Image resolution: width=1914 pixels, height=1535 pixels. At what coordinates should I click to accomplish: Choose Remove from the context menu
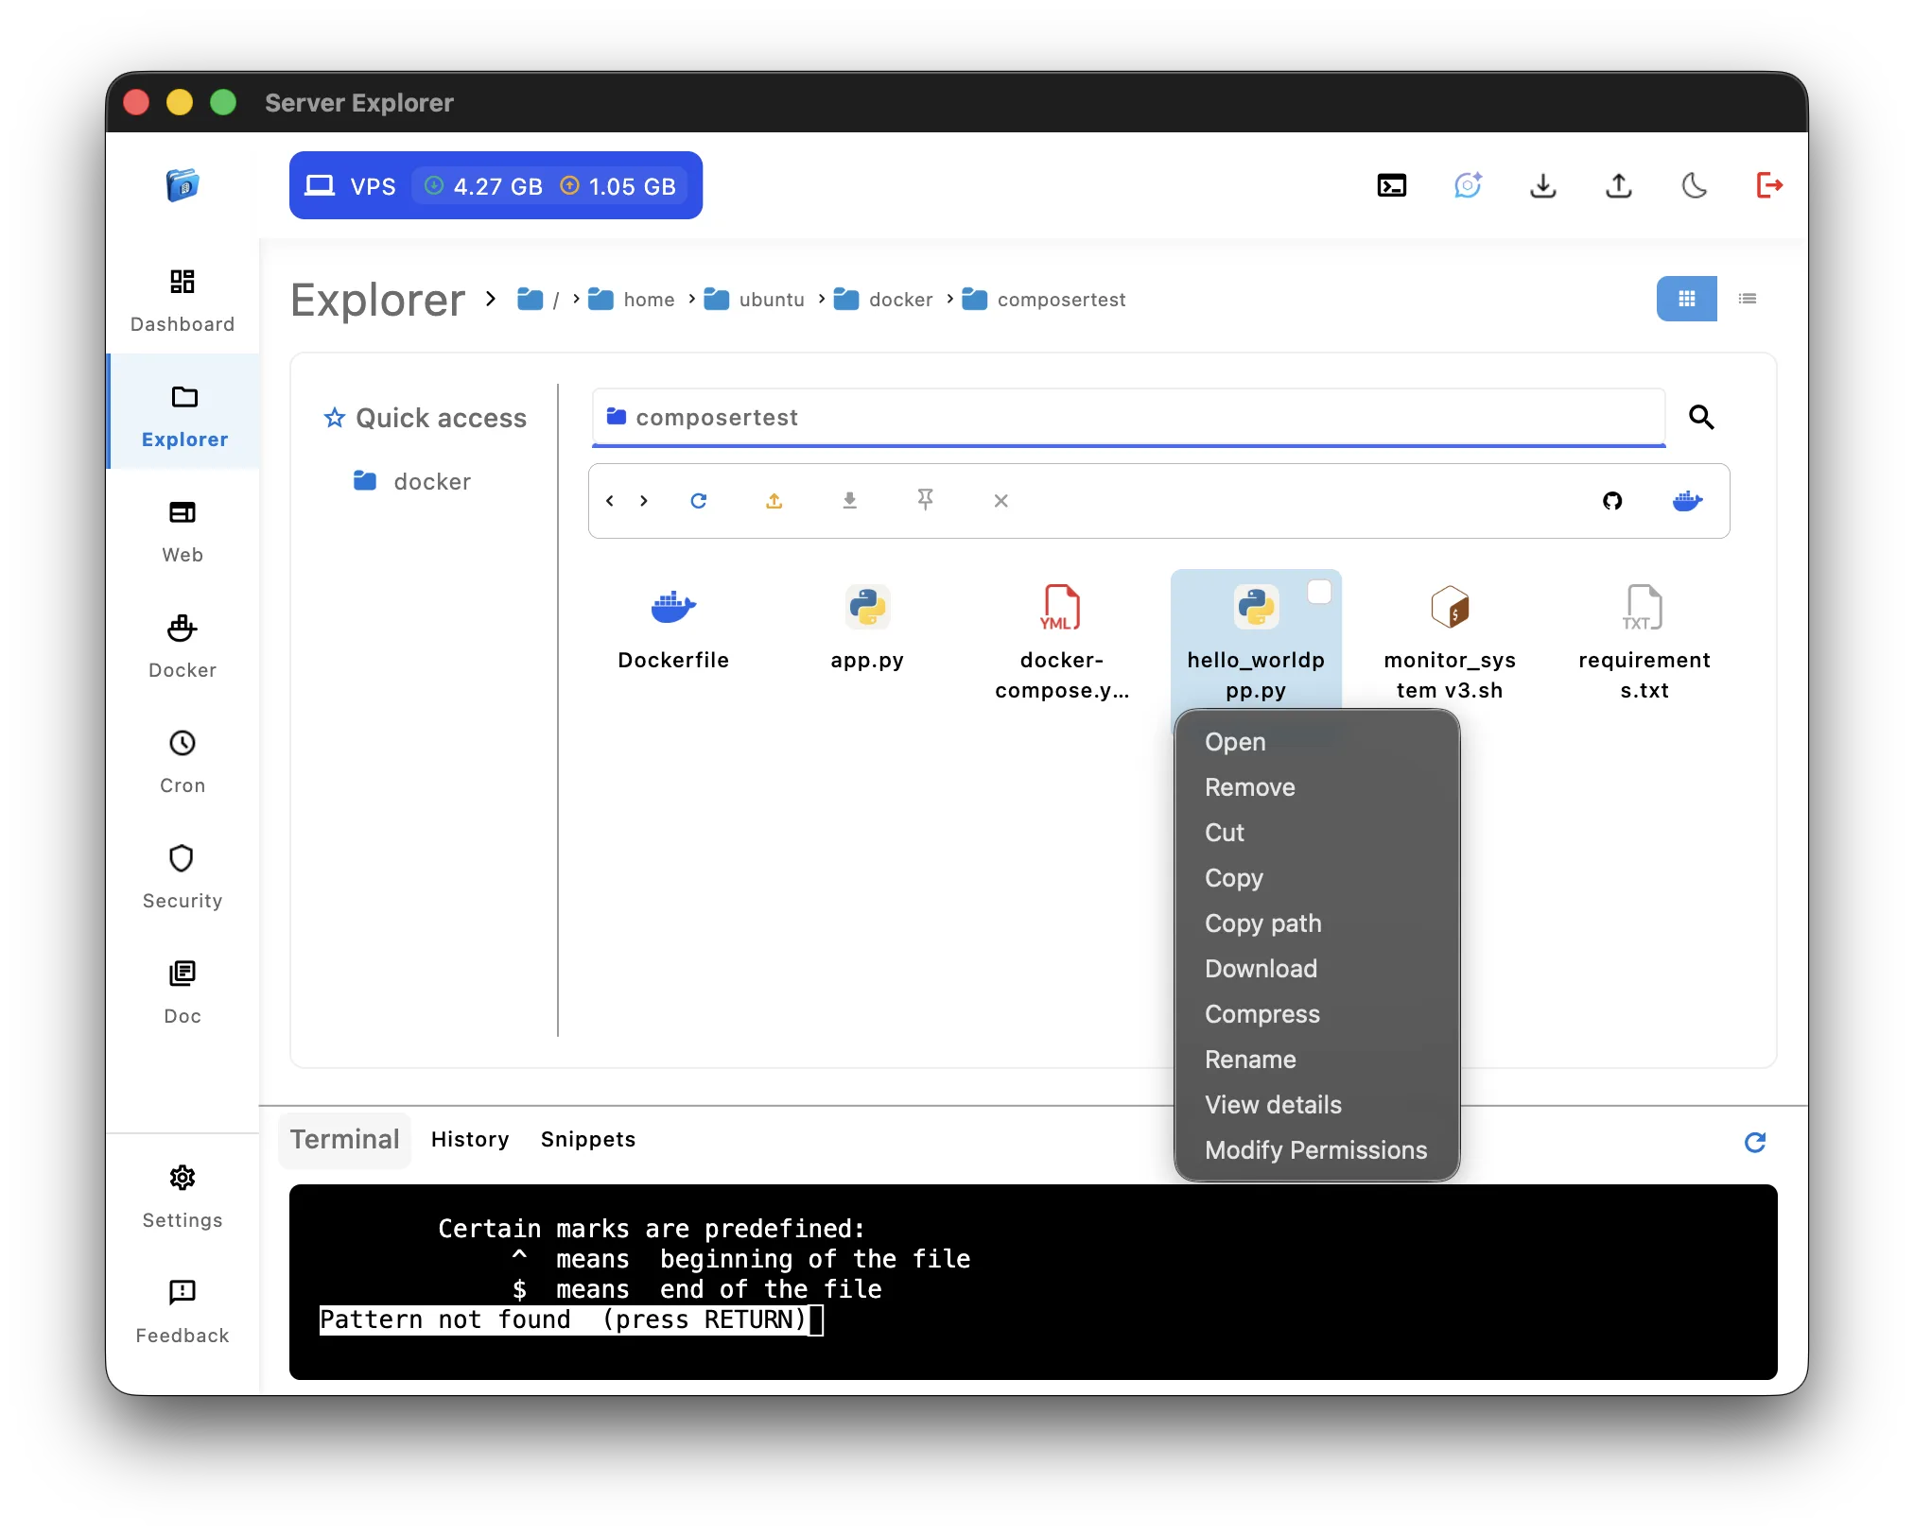pos(1316,787)
